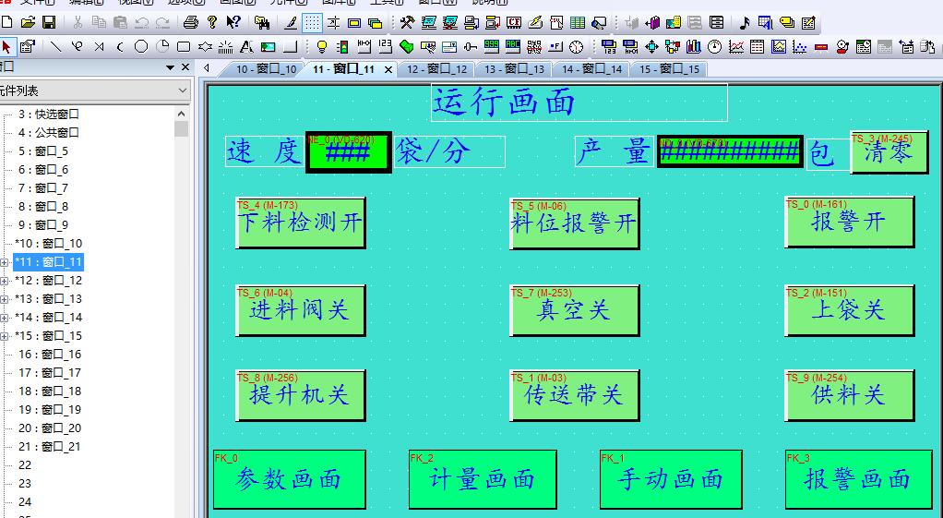This screenshot has width=943, height=518.
Task: Switch to the 12 - 窗口_12 tab
Action: tap(436, 69)
